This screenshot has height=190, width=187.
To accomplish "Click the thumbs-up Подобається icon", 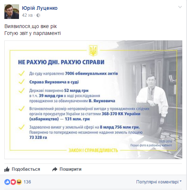I will 7,169.
